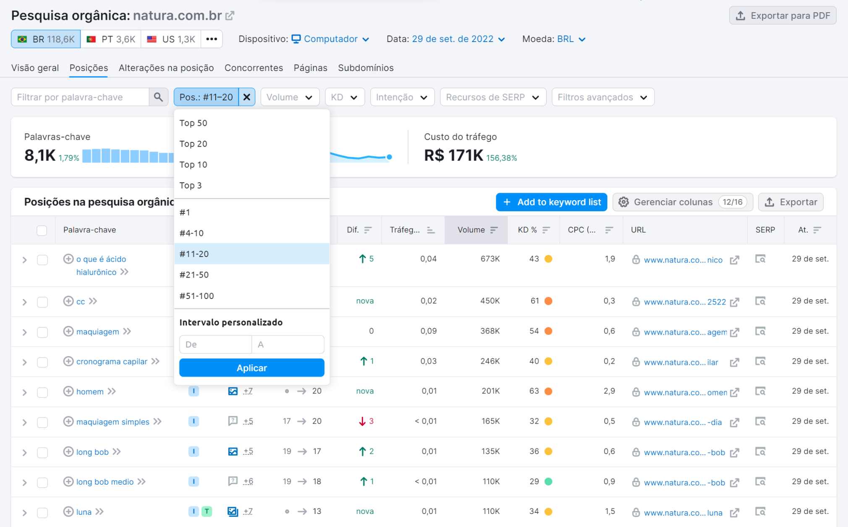Check the 'maquiagem' row checkbox
Screen dimensions: 848x527
(x=42, y=332)
